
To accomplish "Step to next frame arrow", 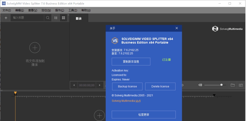I will point(100,85).
